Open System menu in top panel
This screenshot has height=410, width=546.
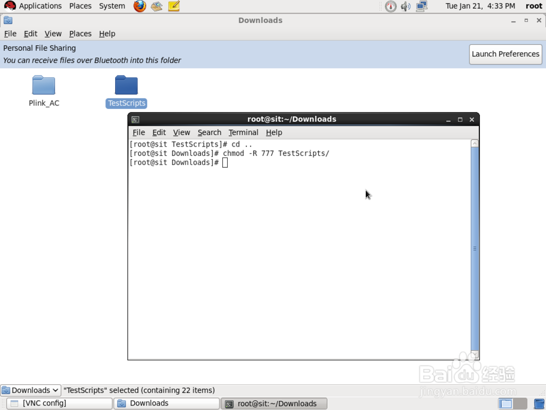(x=112, y=6)
